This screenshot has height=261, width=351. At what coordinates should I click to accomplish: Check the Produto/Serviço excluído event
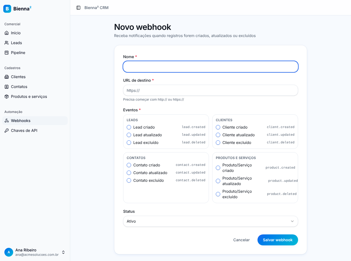(x=218, y=194)
